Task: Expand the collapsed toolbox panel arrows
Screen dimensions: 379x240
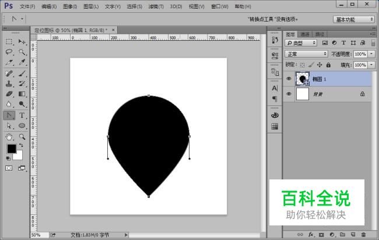Action: tap(5, 29)
